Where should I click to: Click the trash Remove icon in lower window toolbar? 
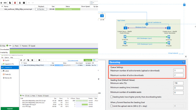[x=32, y=60]
